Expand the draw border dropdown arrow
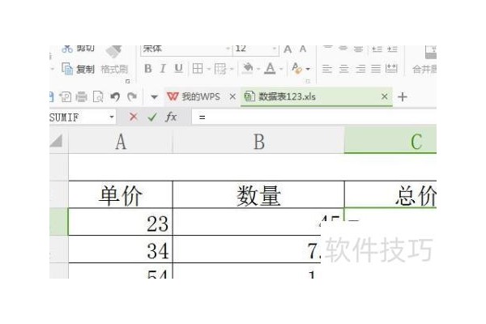 231,69
